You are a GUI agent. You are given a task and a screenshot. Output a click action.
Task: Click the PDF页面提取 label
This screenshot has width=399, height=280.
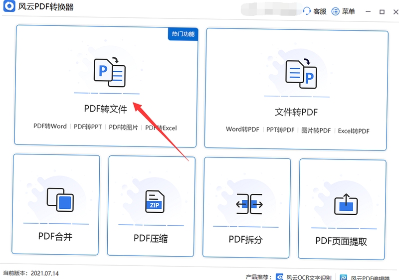point(341,241)
